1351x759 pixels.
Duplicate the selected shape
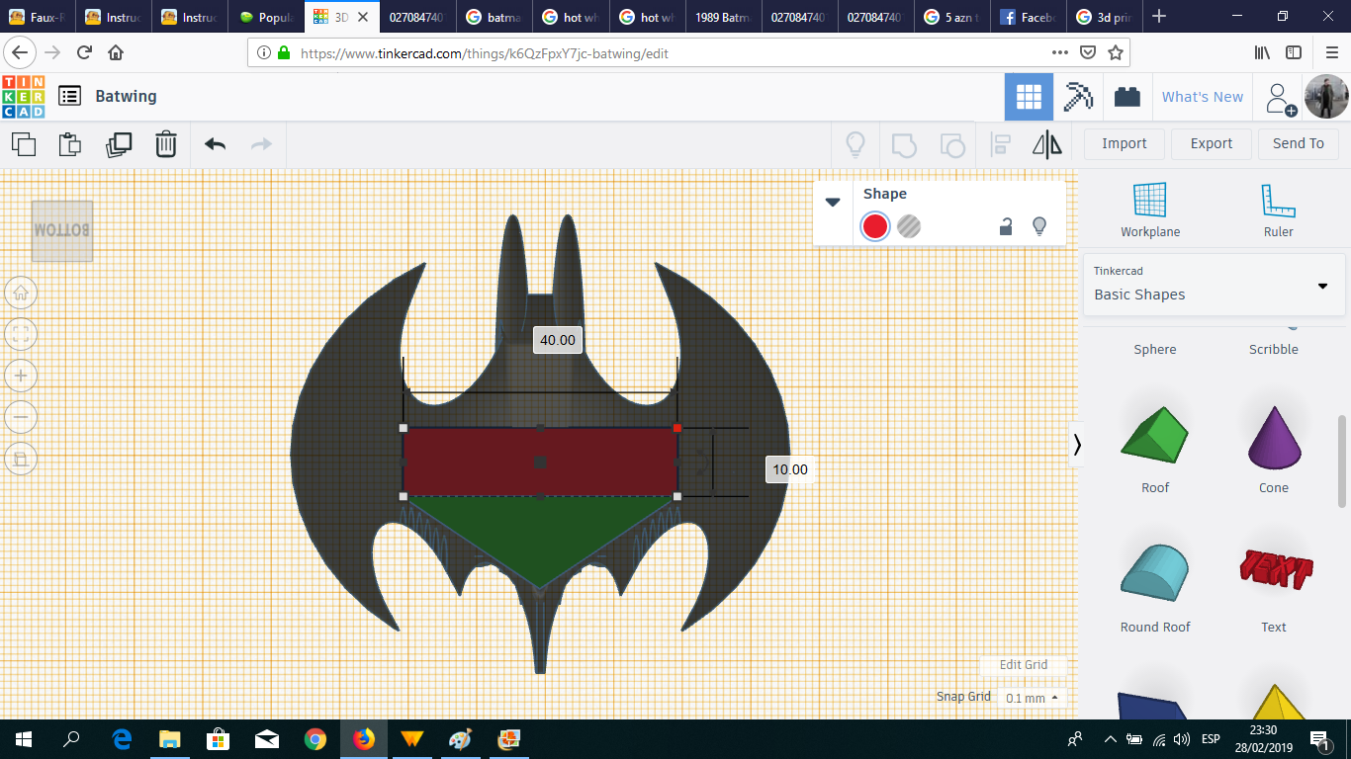coord(118,144)
